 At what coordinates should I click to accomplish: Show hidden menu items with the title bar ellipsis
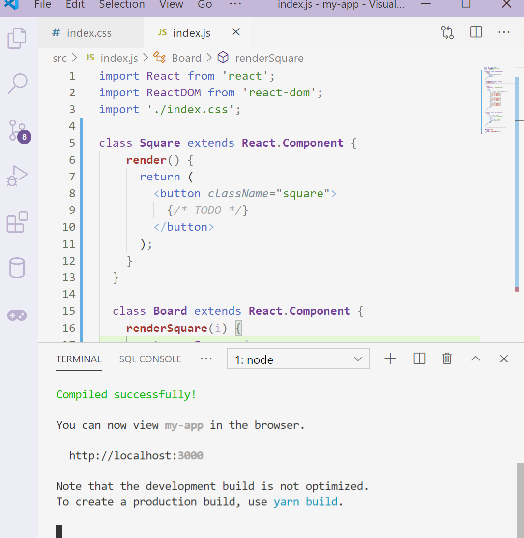235,4
